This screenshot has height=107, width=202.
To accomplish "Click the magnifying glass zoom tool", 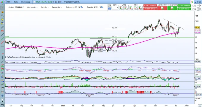I will click(x=2, y=16).
